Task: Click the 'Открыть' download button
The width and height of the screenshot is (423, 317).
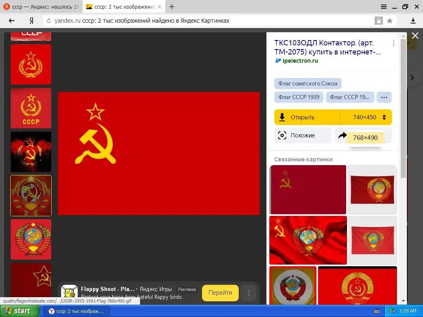Action: (307, 117)
